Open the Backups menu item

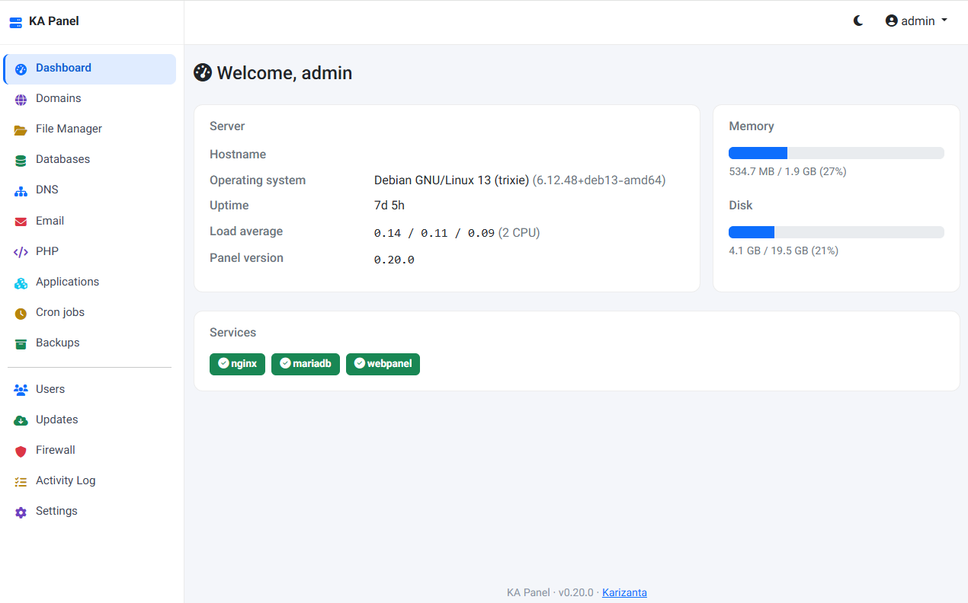point(89,343)
